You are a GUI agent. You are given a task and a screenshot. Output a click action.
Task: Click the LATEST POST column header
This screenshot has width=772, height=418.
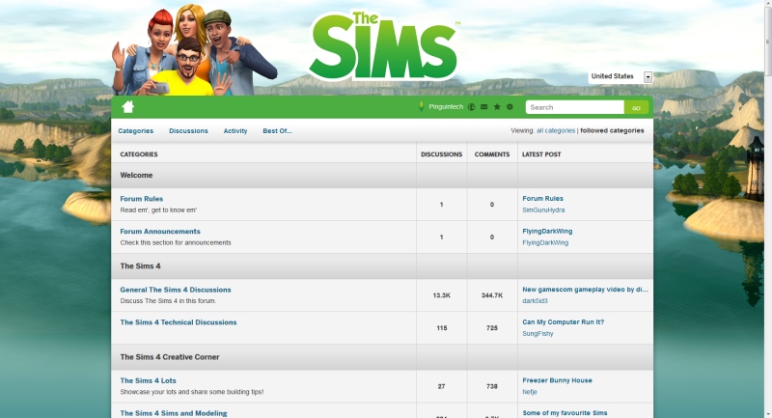pyautogui.click(x=541, y=154)
